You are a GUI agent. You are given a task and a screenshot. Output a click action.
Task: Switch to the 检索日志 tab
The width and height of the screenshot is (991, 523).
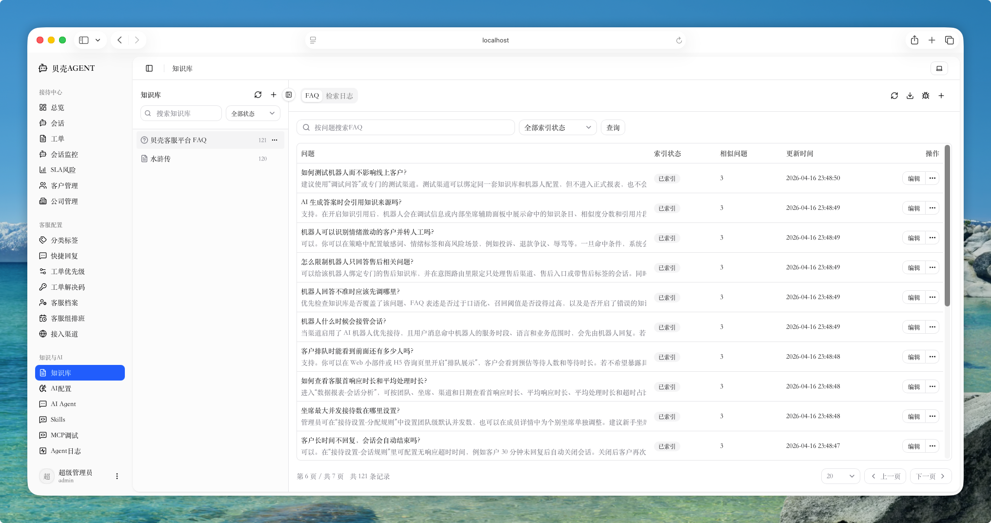(339, 96)
